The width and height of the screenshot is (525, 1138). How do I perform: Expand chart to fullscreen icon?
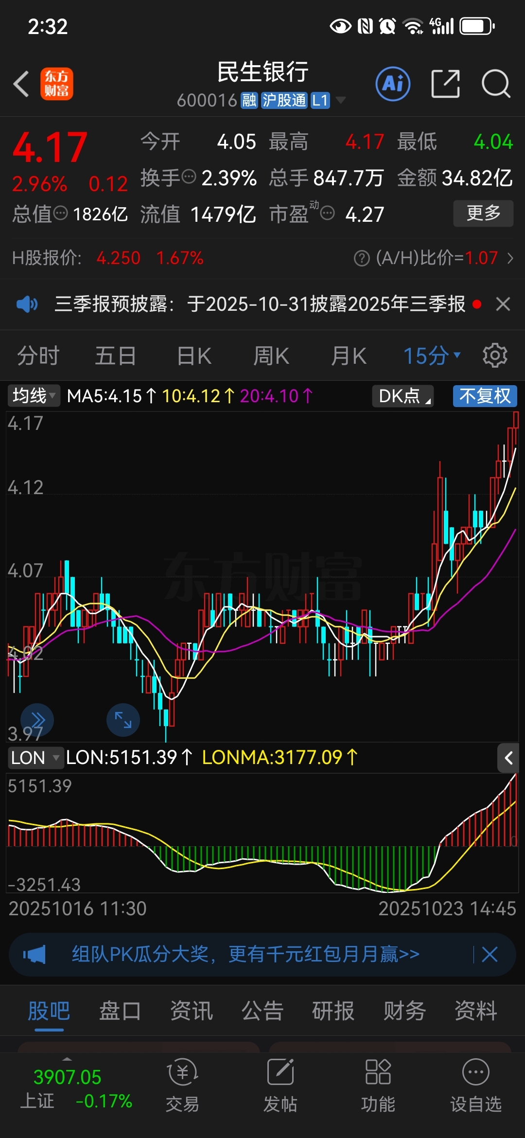pos(123,720)
